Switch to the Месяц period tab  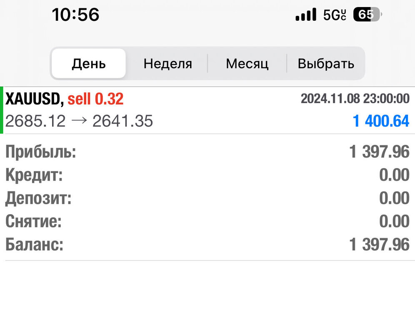point(247,63)
